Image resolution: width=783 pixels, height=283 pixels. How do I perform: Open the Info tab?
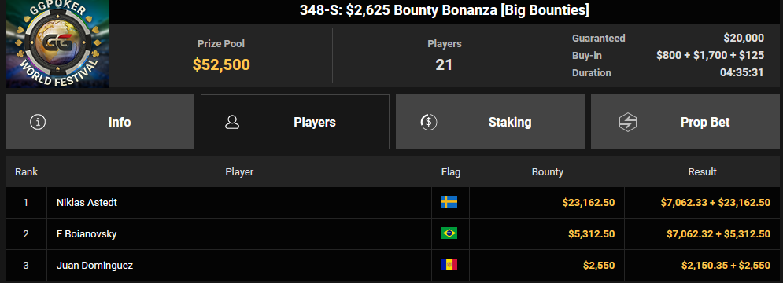click(x=100, y=123)
